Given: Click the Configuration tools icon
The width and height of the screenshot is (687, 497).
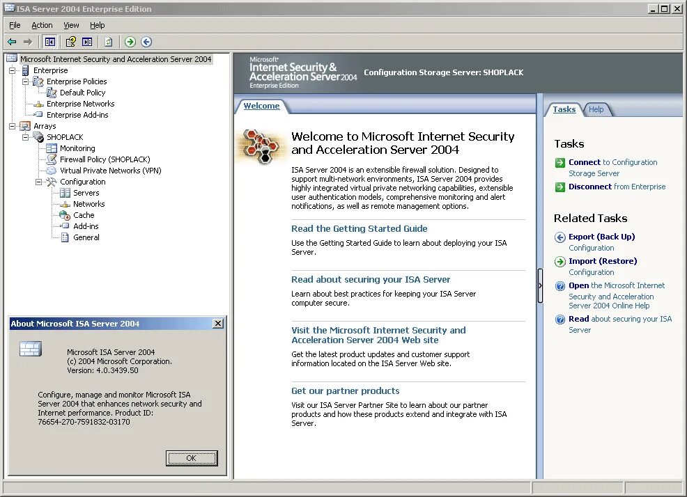Looking at the screenshot, I should tap(52, 182).
